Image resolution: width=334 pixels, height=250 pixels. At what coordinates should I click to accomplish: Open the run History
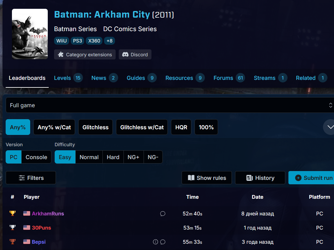260,178
